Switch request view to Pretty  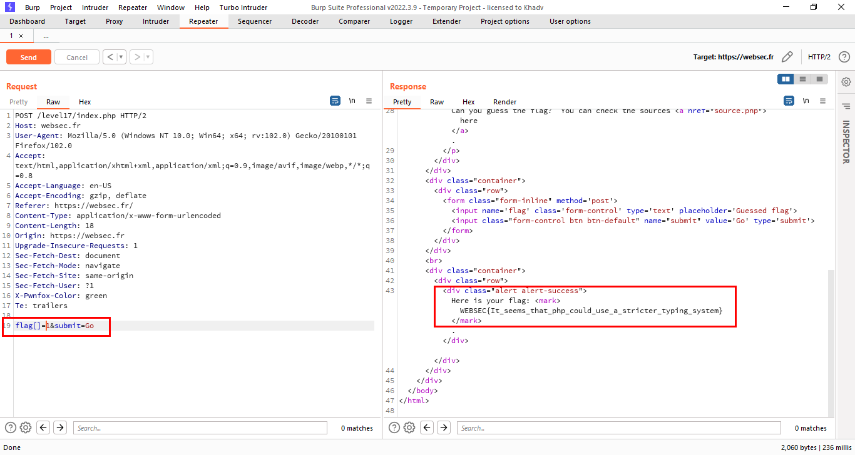point(19,102)
